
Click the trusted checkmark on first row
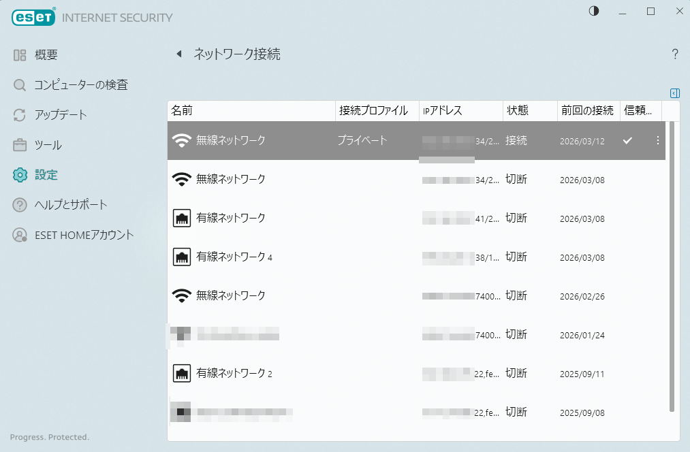628,140
